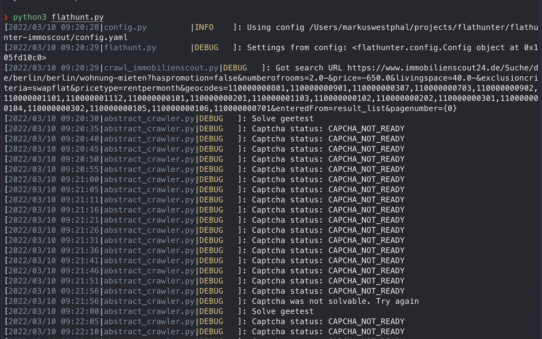
Task: Click the red prompt arrow symbol
Action: (6, 17)
